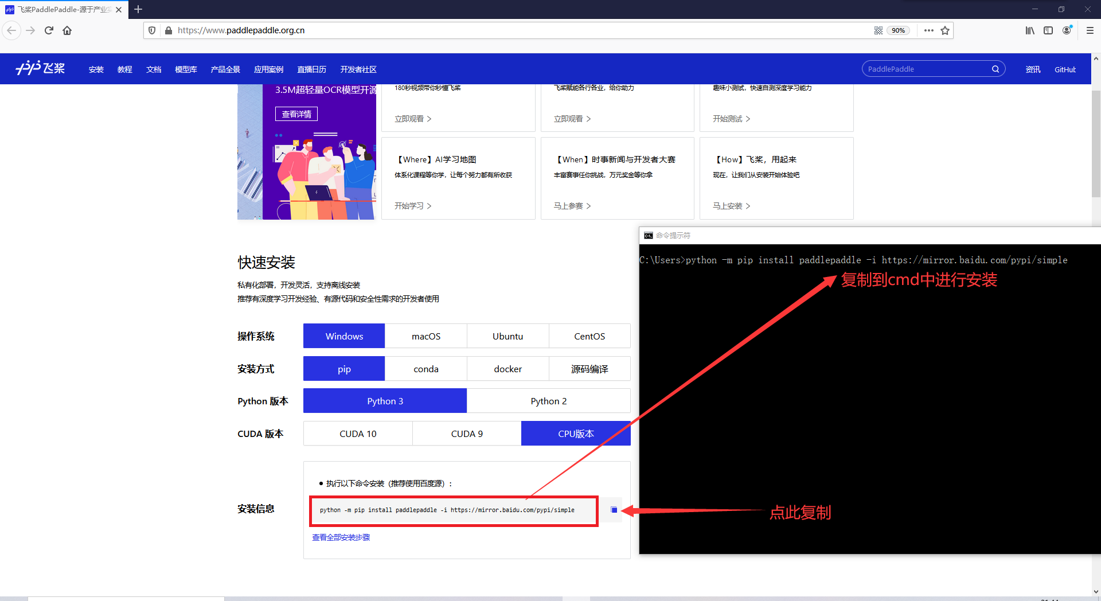Open page actions three-dot menu
The height and width of the screenshot is (601, 1101).
tap(929, 30)
